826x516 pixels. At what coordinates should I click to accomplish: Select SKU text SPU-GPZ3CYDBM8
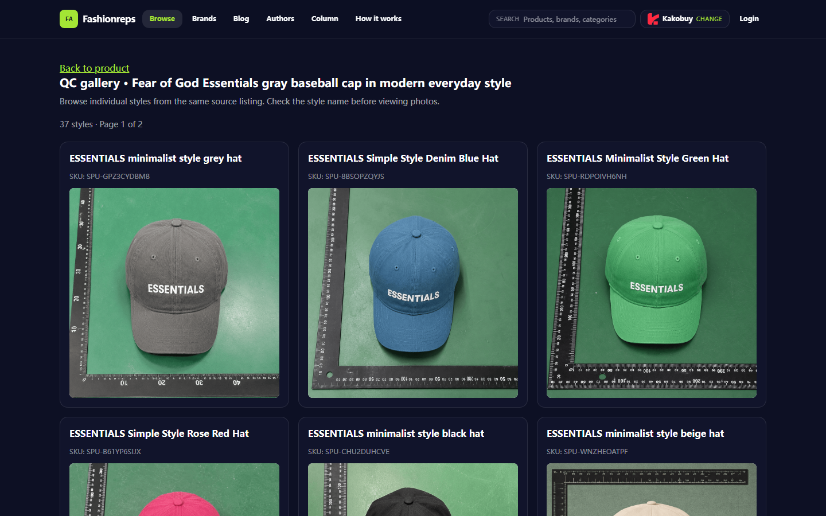[118, 177]
